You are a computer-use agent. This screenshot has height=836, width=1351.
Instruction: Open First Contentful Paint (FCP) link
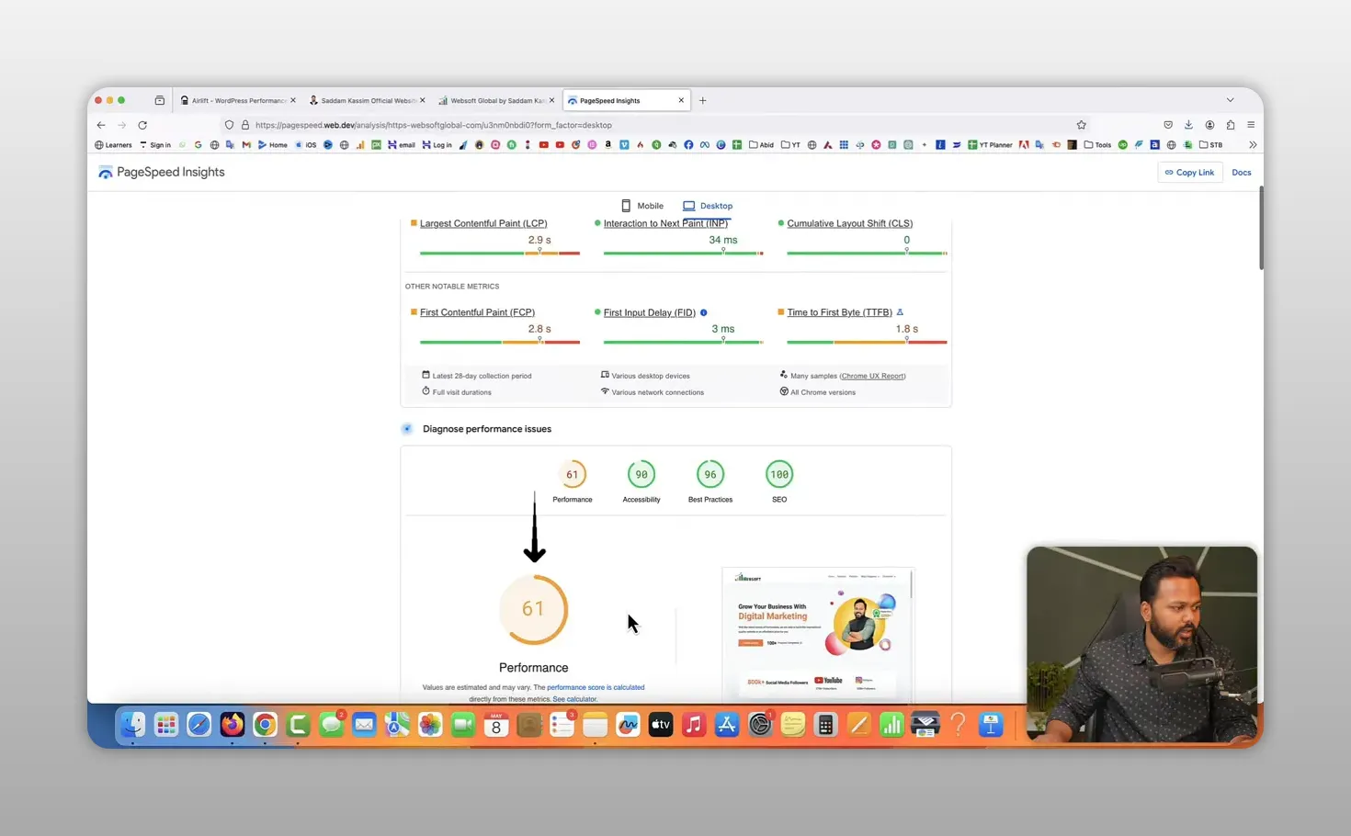click(477, 312)
